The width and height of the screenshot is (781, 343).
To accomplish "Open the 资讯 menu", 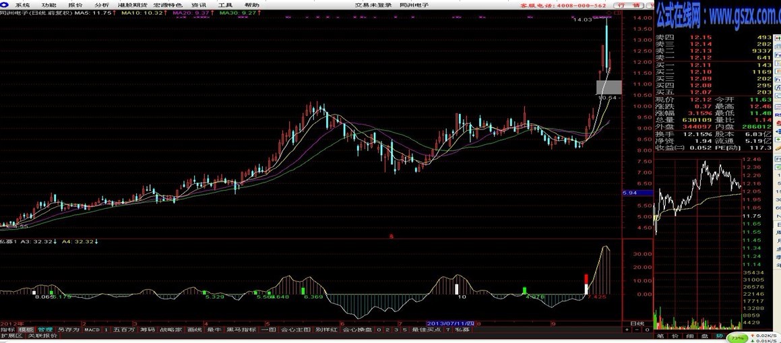I will (x=199, y=5).
